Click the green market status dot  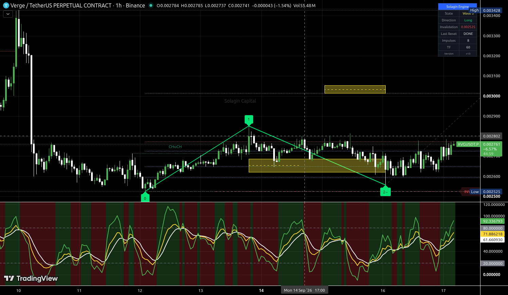point(151,5)
